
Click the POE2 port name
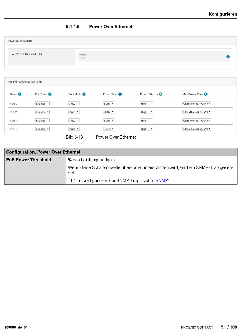pyautogui.click(x=13, y=112)
